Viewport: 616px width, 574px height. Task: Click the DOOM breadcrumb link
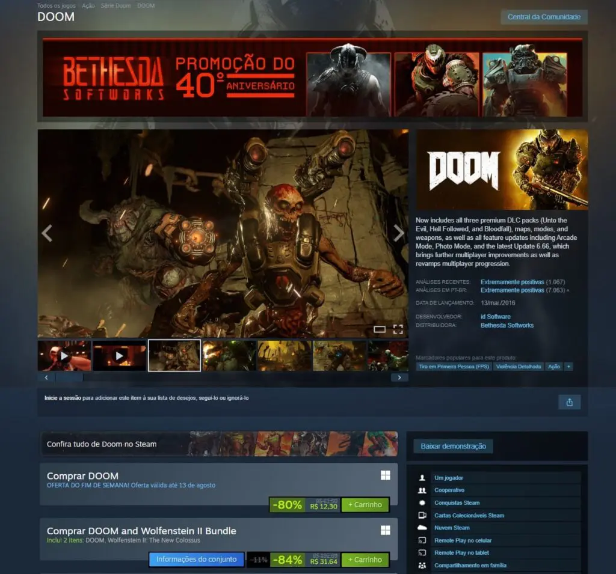(x=146, y=5)
